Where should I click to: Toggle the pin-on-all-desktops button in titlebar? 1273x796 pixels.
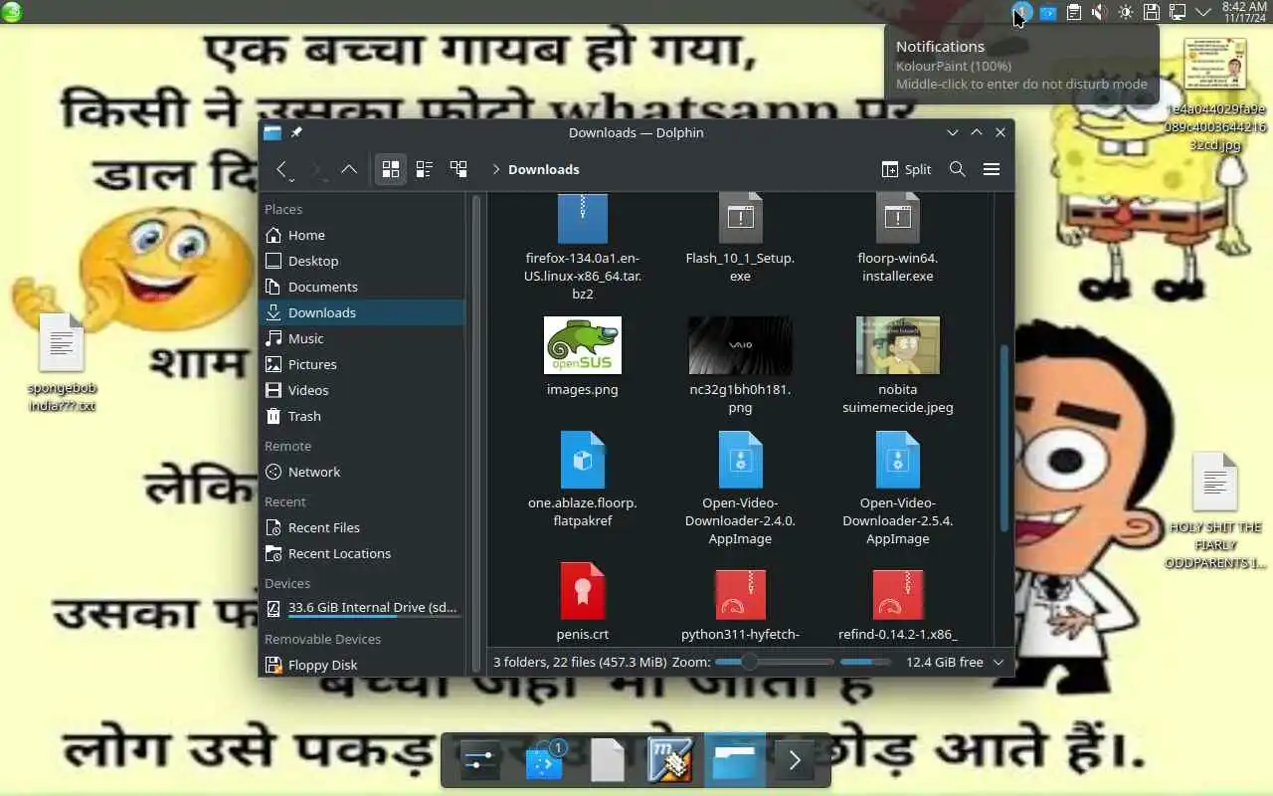(x=296, y=132)
